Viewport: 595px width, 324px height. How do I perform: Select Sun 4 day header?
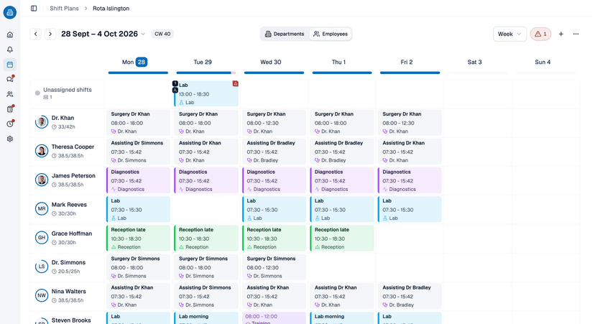pos(543,62)
